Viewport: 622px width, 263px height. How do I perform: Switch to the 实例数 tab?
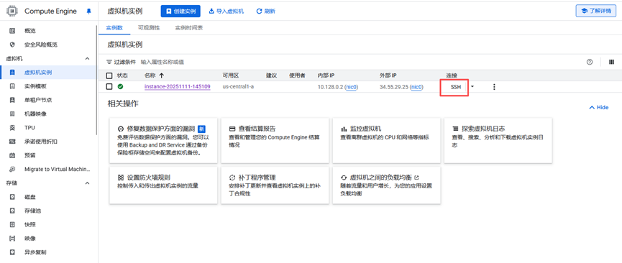pos(114,28)
